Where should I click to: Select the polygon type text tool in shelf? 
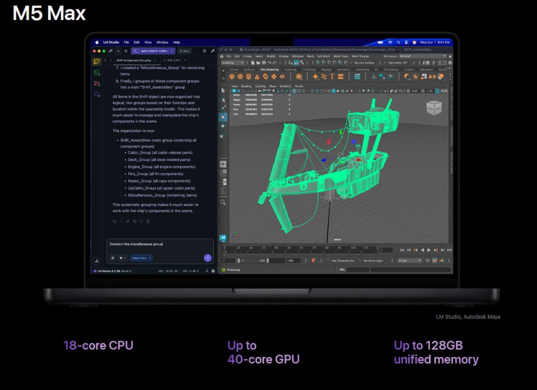[x=332, y=77]
